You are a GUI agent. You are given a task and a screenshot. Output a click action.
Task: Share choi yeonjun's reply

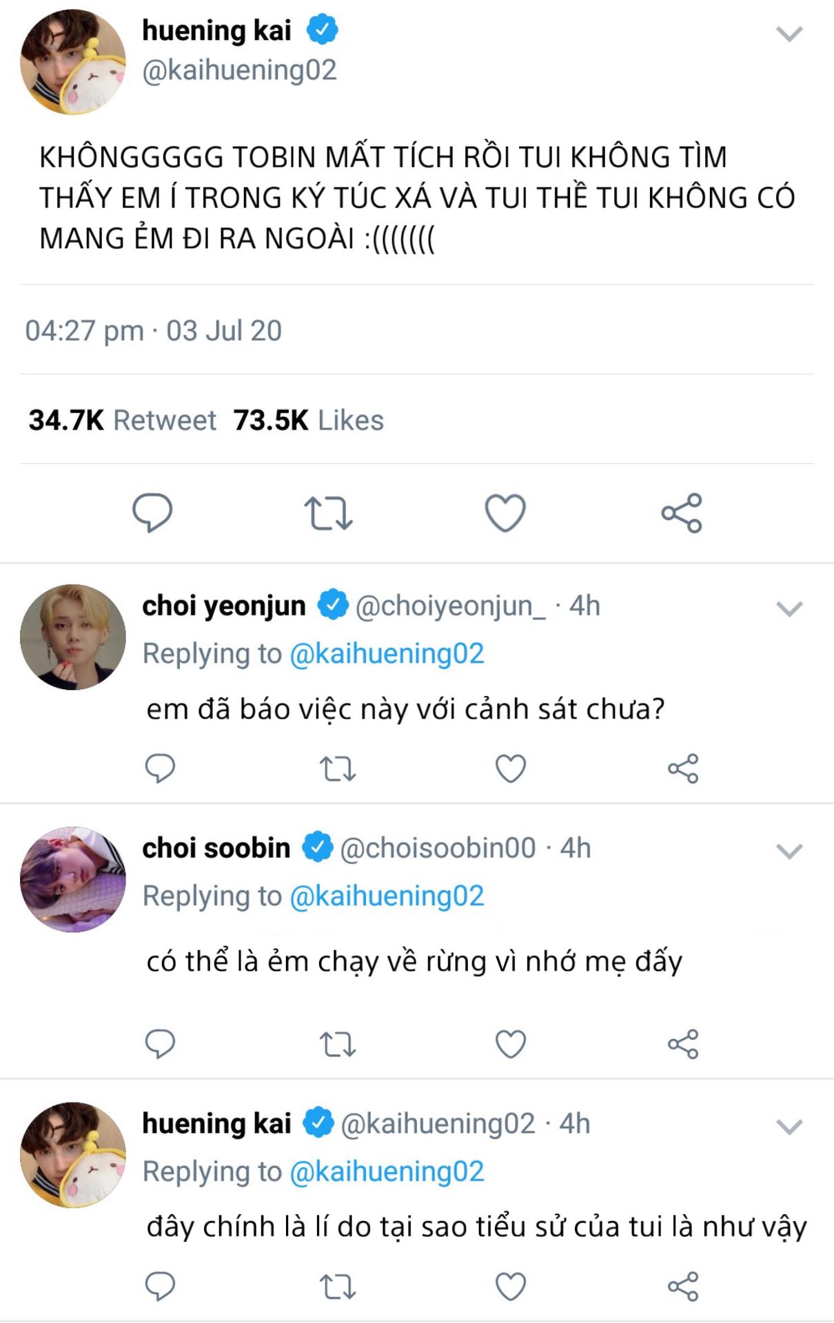point(683,768)
